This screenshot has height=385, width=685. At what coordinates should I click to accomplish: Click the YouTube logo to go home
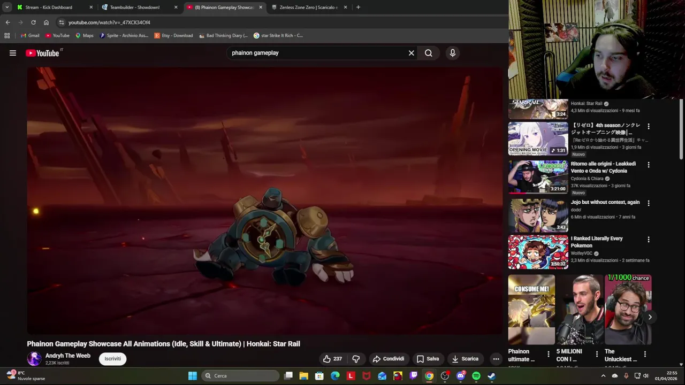(x=42, y=53)
